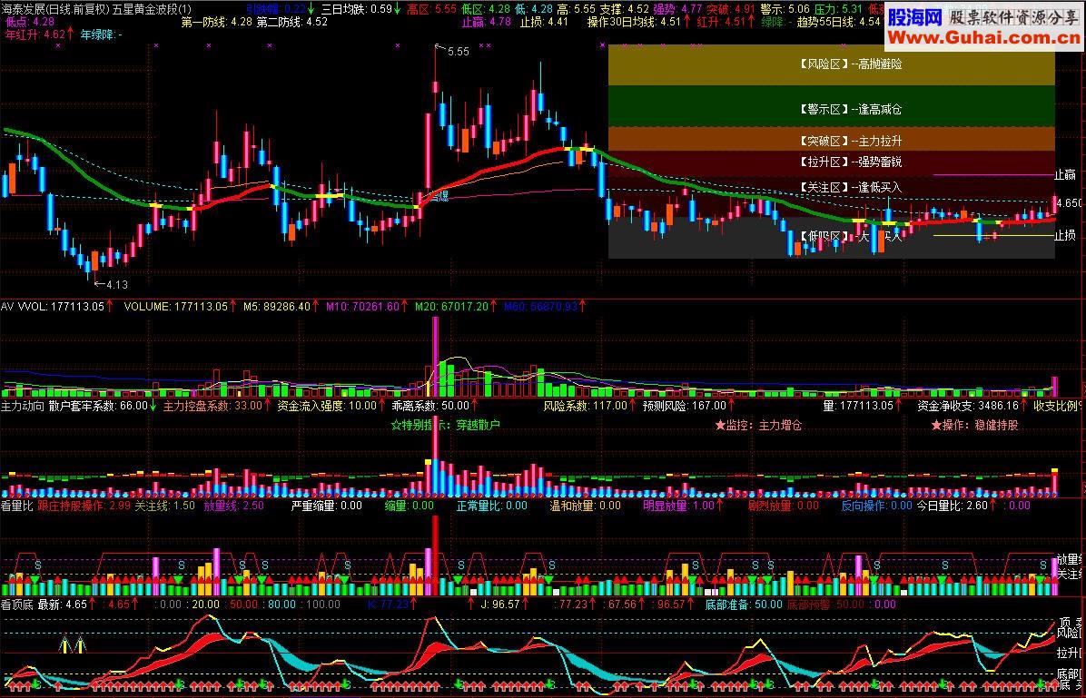The height and width of the screenshot is (698, 1086).
Task: Click the 【拉升区】--强势畜锐 zone band
Action: pyautogui.click(x=831, y=162)
